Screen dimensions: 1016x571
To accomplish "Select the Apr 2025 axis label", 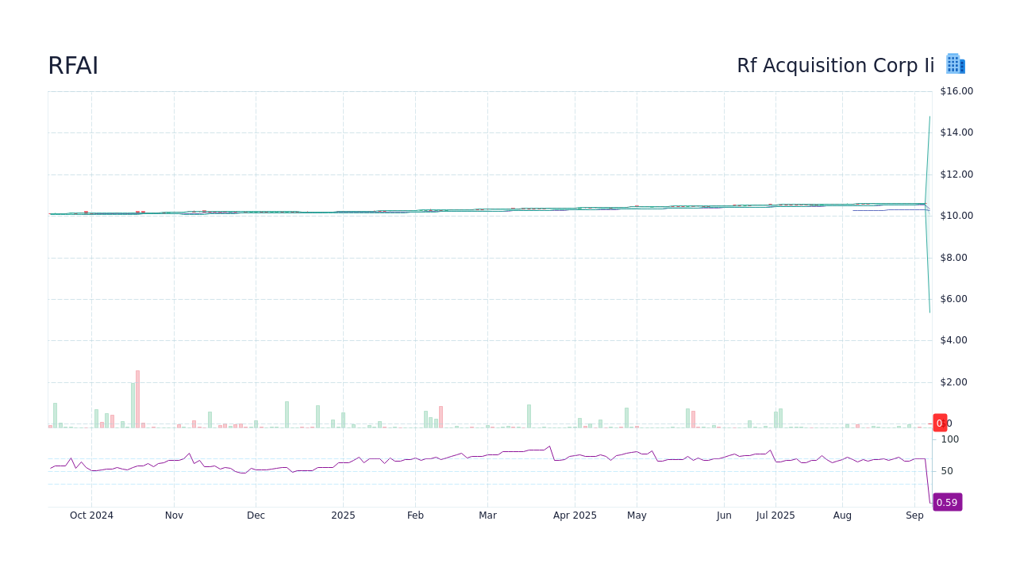I will (575, 515).
